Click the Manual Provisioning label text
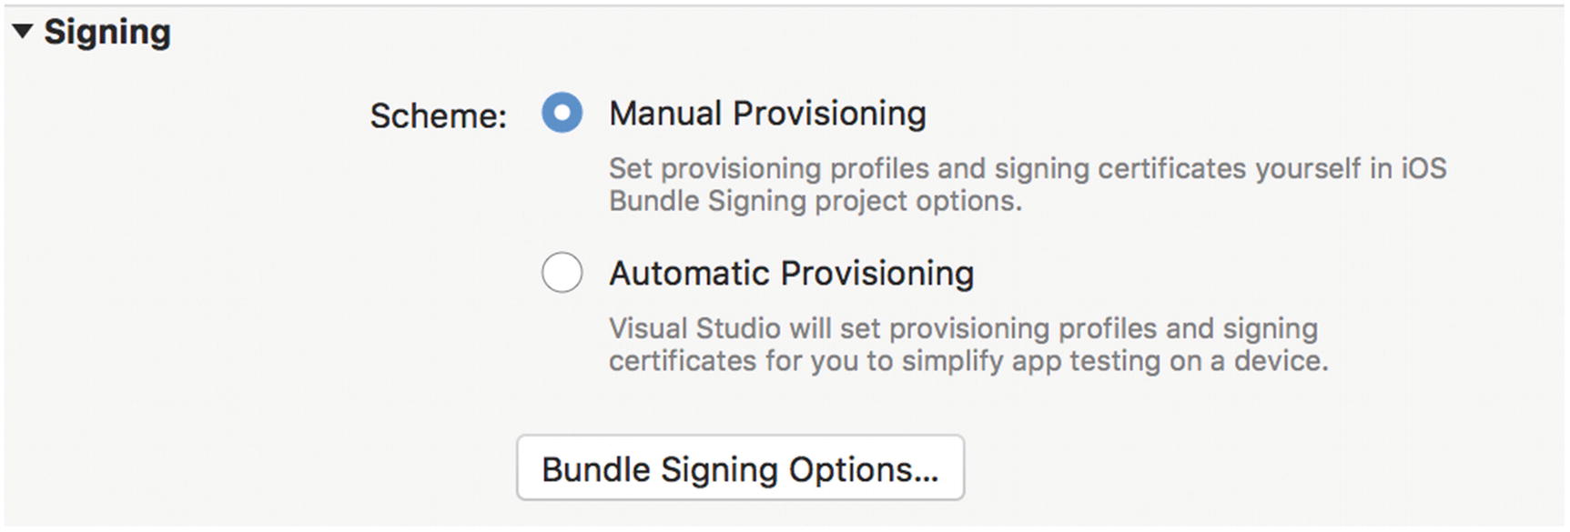Screen dimensions: 1570x532 click(767, 114)
